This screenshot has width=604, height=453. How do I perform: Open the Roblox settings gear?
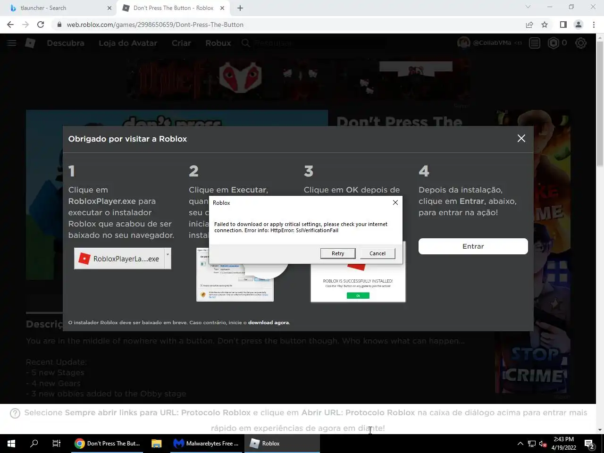(581, 43)
